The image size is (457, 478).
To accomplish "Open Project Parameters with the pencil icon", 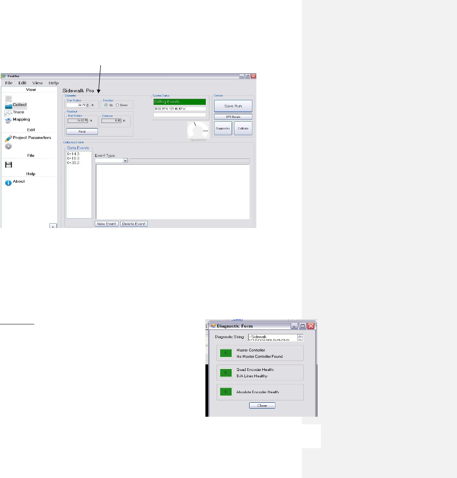I will point(8,139).
